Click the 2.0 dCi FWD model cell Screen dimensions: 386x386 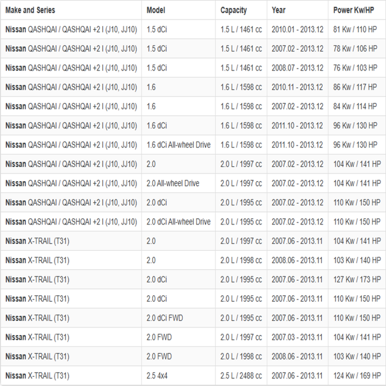pyautogui.click(x=165, y=318)
